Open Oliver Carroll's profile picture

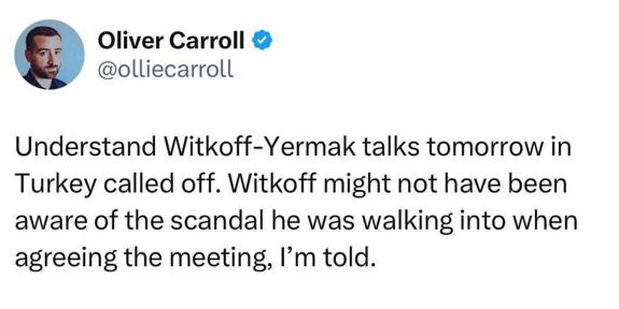[x=49, y=54]
